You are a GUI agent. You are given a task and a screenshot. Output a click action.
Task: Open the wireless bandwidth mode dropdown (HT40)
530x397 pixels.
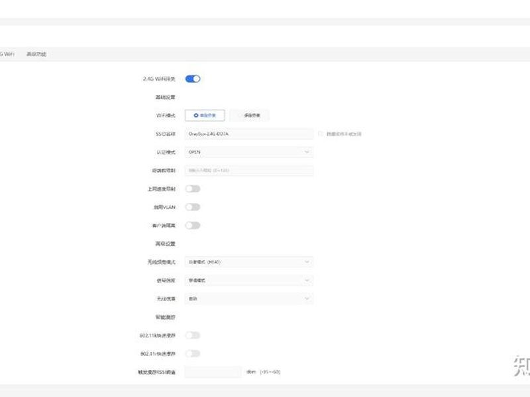(x=249, y=261)
